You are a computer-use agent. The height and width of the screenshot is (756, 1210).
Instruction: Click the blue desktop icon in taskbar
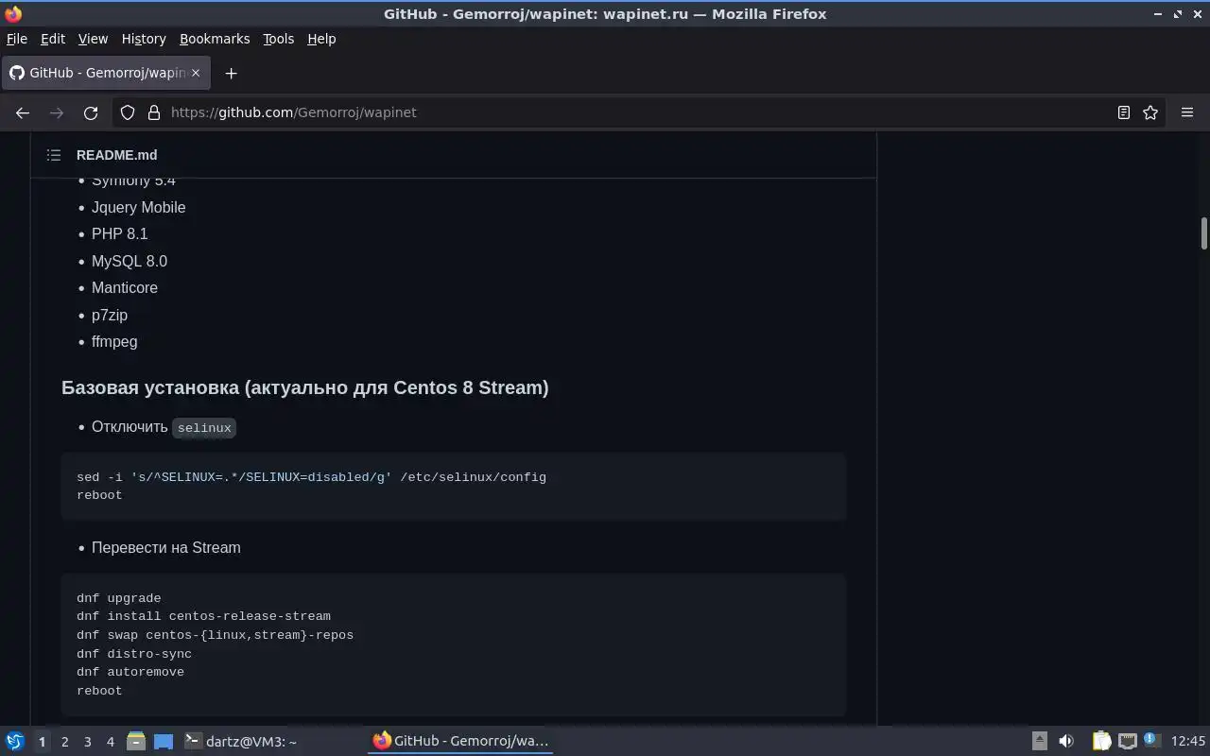click(164, 742)
